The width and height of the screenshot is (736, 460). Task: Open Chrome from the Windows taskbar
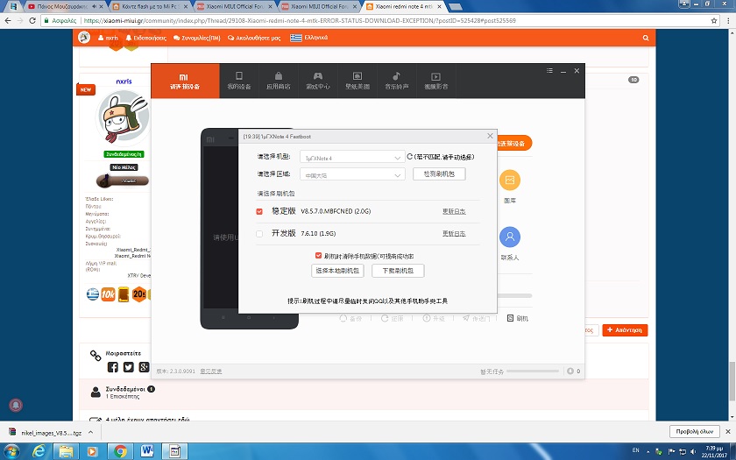(x=120, y=451)
